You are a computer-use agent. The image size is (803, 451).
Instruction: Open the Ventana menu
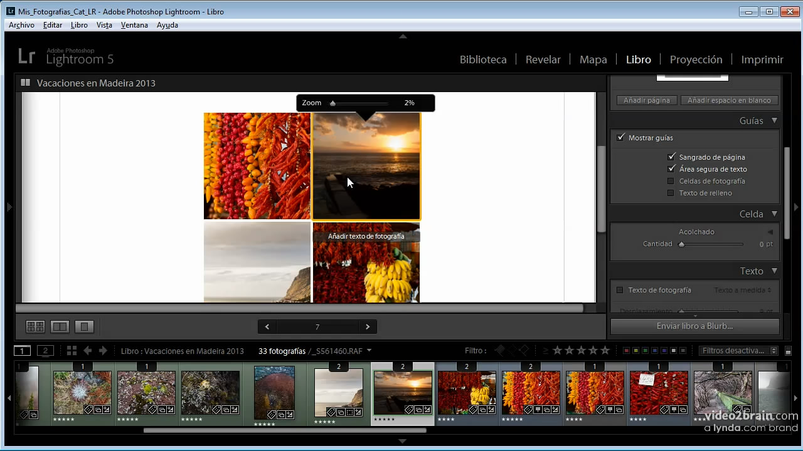tap(134, 25)
